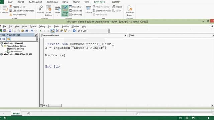Open COM Add-Ins dialog

pyautogui.click(x=48, y=11)
